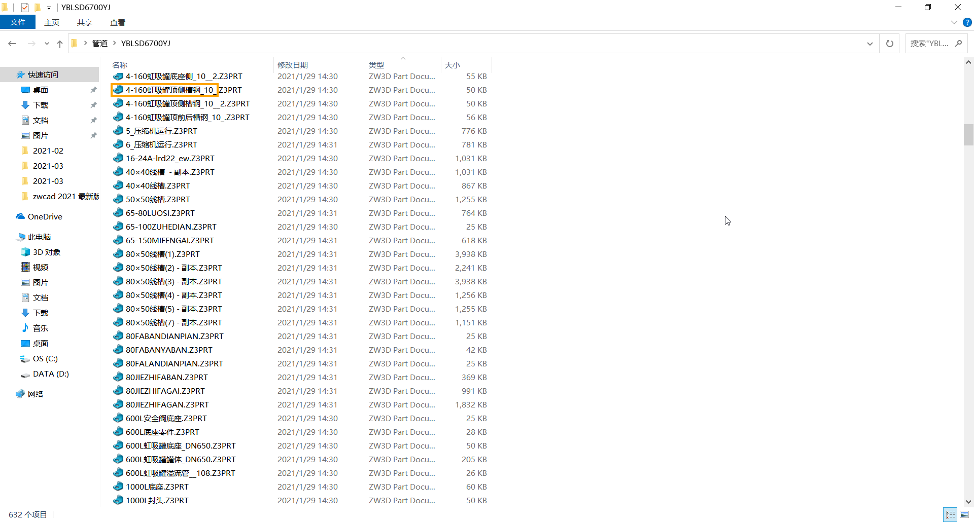Viewport: 974px width, 522px height.
Task: Select file 80×50线槽(4) - 副本.Z3PRT
Action: [174, 295]
